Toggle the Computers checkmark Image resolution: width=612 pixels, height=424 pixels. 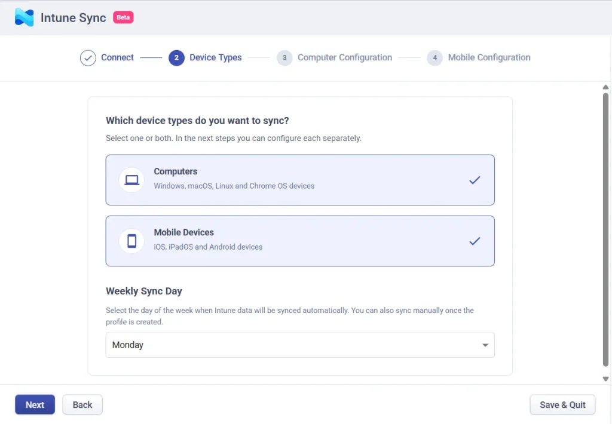[475, 180]
